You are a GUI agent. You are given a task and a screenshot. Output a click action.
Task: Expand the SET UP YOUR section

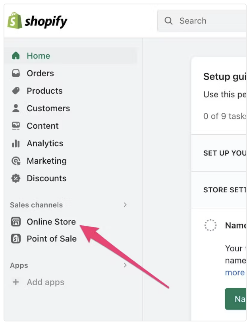tap(219, 153)
